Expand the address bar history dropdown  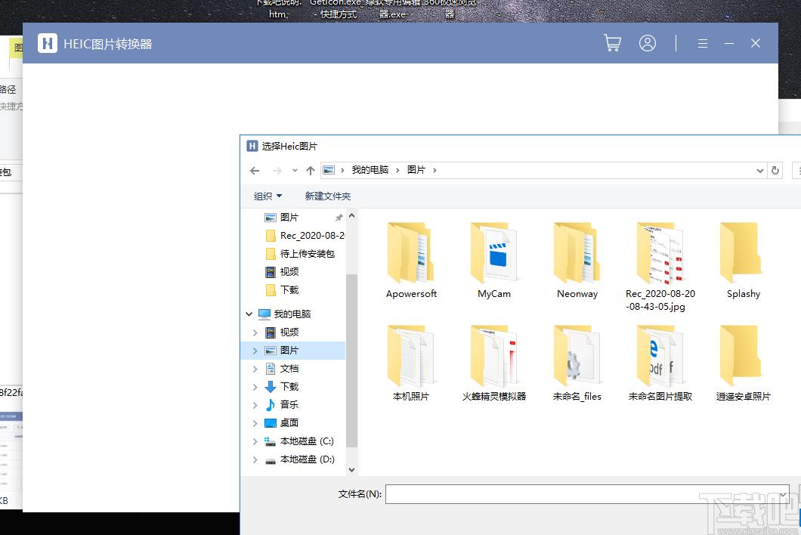click(759, 171)
